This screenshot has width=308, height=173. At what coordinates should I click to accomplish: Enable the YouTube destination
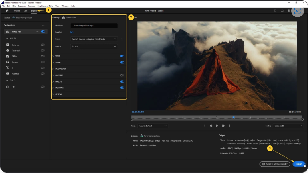43,73
